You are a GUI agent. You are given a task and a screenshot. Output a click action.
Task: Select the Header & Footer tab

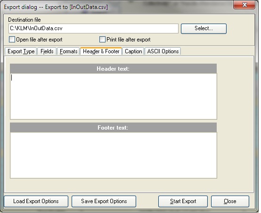pos(101,51)
